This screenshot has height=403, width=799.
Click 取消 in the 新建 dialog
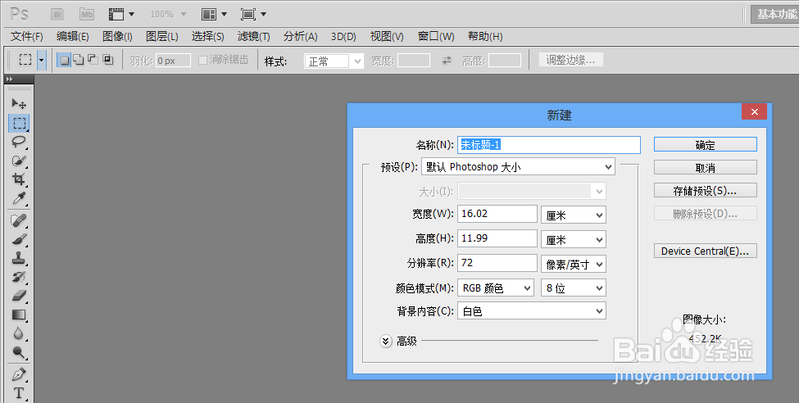(706, 168)
